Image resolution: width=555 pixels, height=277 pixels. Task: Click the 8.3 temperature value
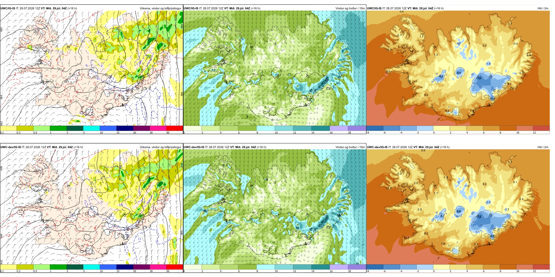click(426, 95)
